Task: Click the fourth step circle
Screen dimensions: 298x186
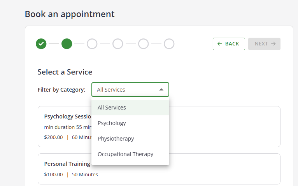Action: coord(118,44)
